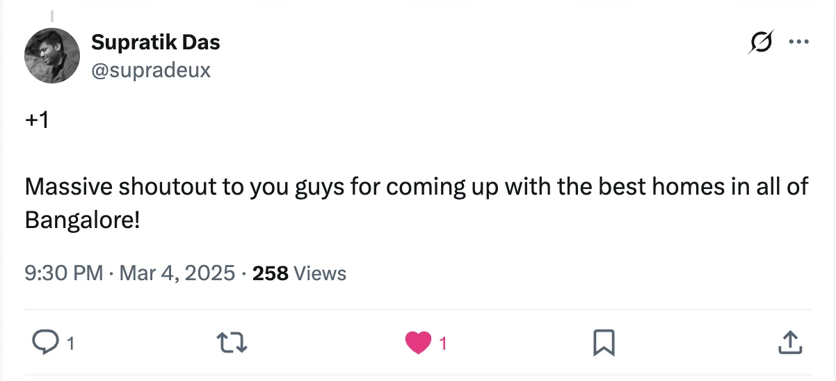Click the bold 258 view count
The width and height of the screenshot is (836, 381).
pos(271,273)
